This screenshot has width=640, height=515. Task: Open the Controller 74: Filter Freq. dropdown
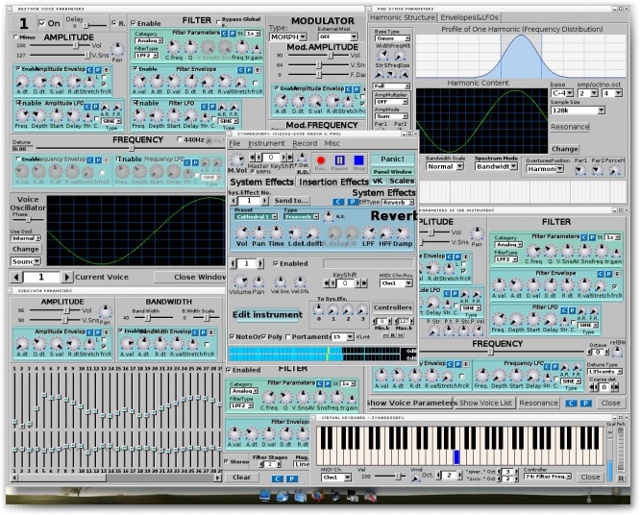548,477
